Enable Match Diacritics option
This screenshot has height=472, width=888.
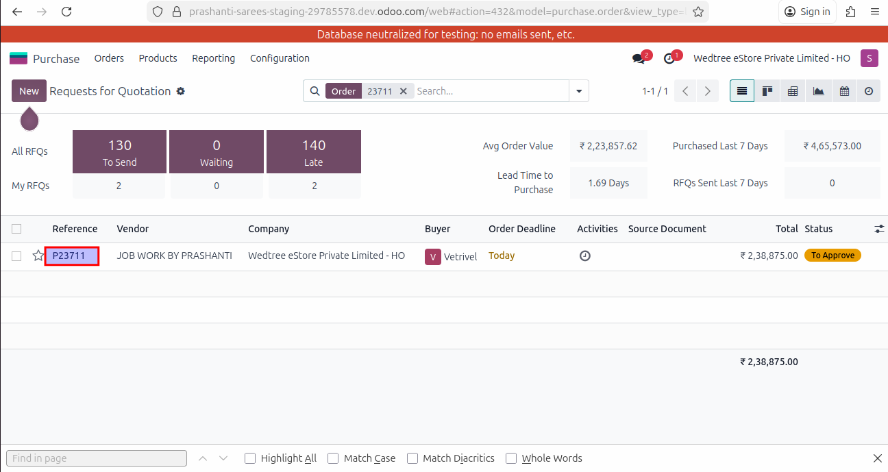pos(412,458)
